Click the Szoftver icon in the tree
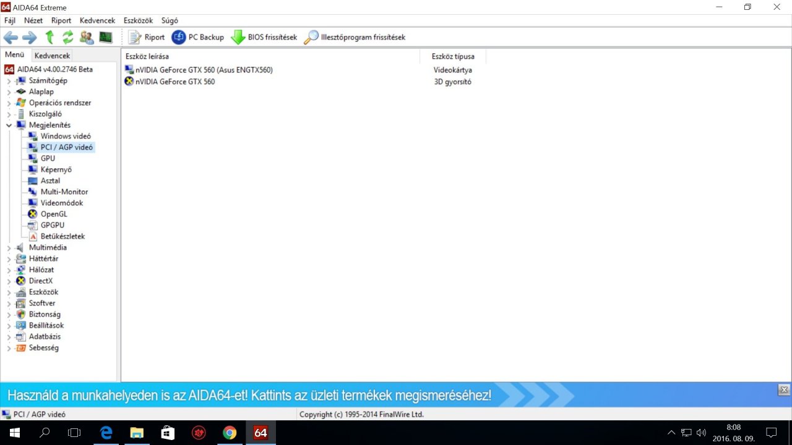Image resolution: width=792 pixels, height=445 pixels. (x=21, y=303)
